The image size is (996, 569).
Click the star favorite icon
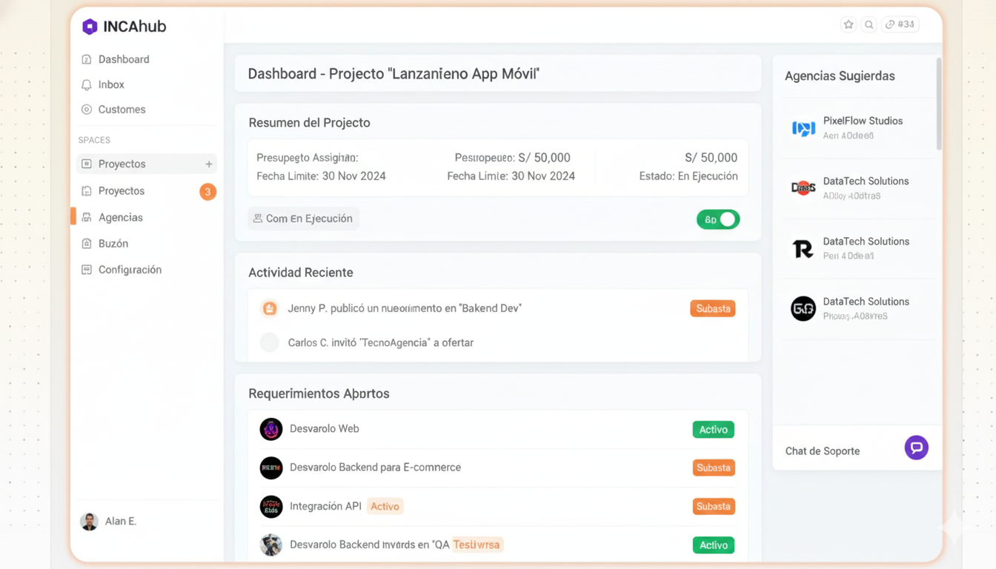pos(849,24)
